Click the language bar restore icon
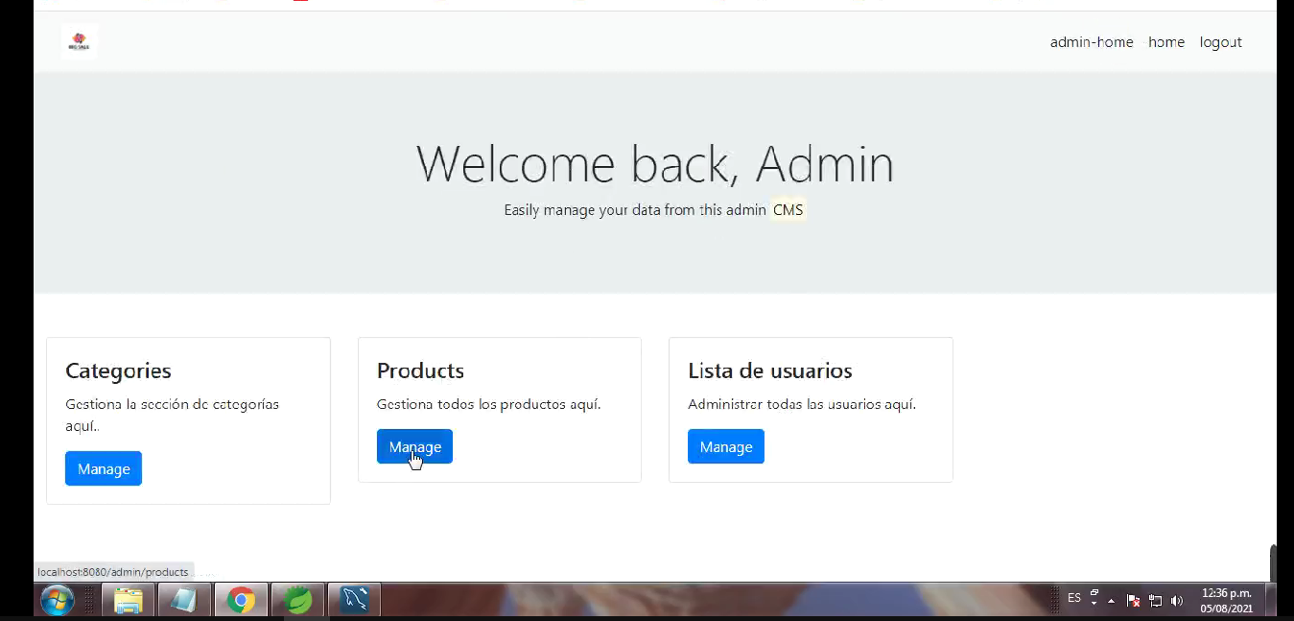This screenshot has width=1294, height=621. [1094, 593]
